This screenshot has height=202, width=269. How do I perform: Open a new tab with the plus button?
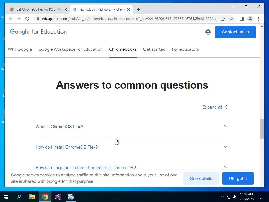point(138,9)
